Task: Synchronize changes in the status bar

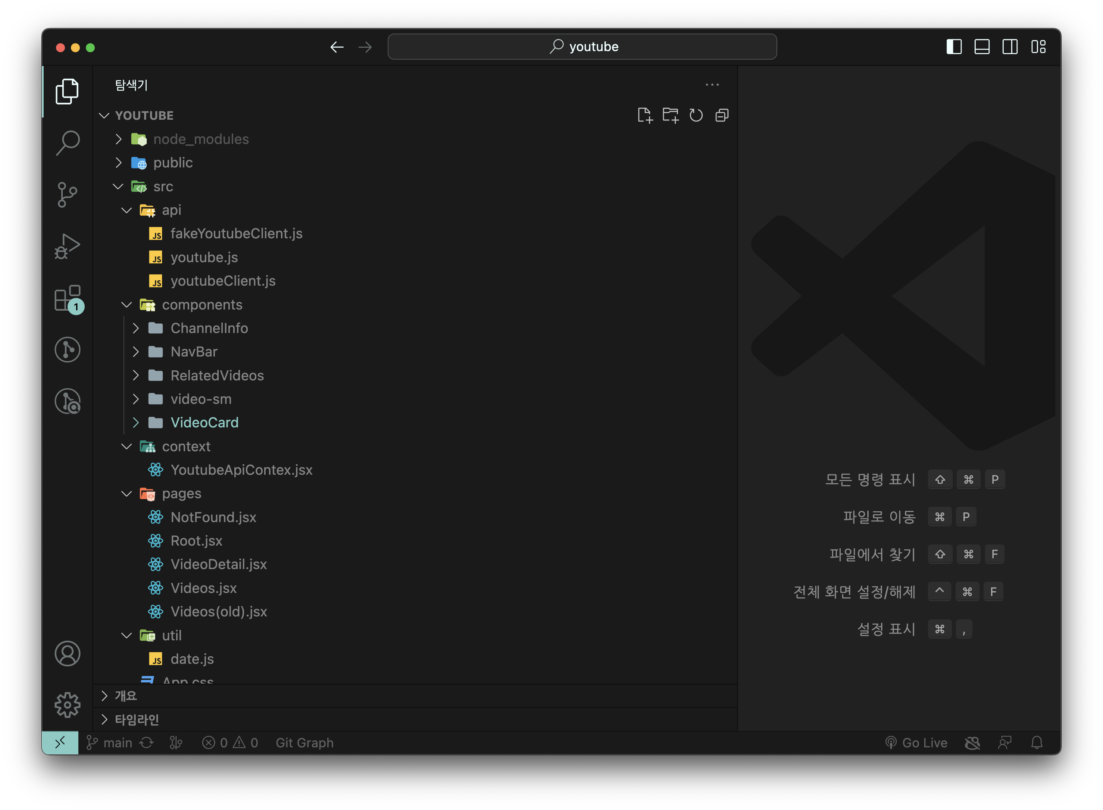Action: point(146,743)
